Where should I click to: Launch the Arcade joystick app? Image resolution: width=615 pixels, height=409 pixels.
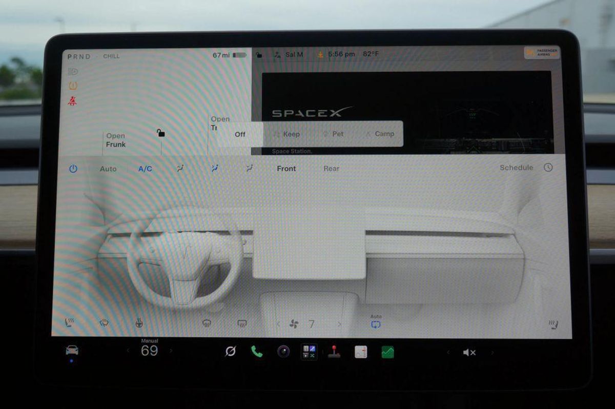[334, 352]
